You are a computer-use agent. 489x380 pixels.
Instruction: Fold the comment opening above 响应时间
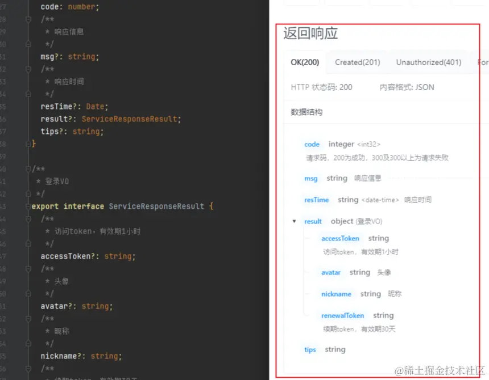(28, 69)
